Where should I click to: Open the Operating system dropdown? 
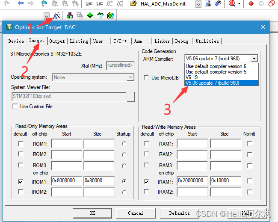(x=131, y=77)
